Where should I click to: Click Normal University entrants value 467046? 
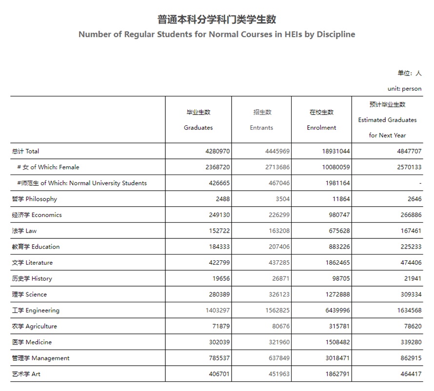point(279,183)
